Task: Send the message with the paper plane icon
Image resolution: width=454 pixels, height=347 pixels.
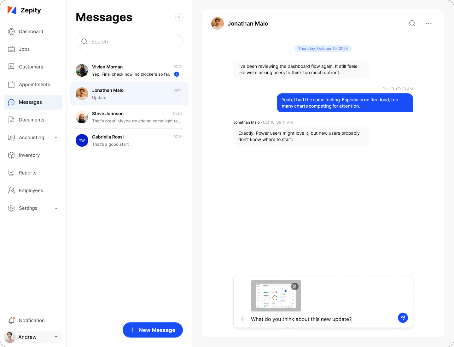Action: [403, 318]
